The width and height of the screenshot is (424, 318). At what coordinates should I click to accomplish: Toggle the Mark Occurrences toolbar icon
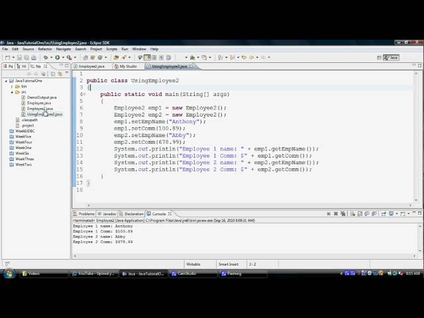pos(147,58)
